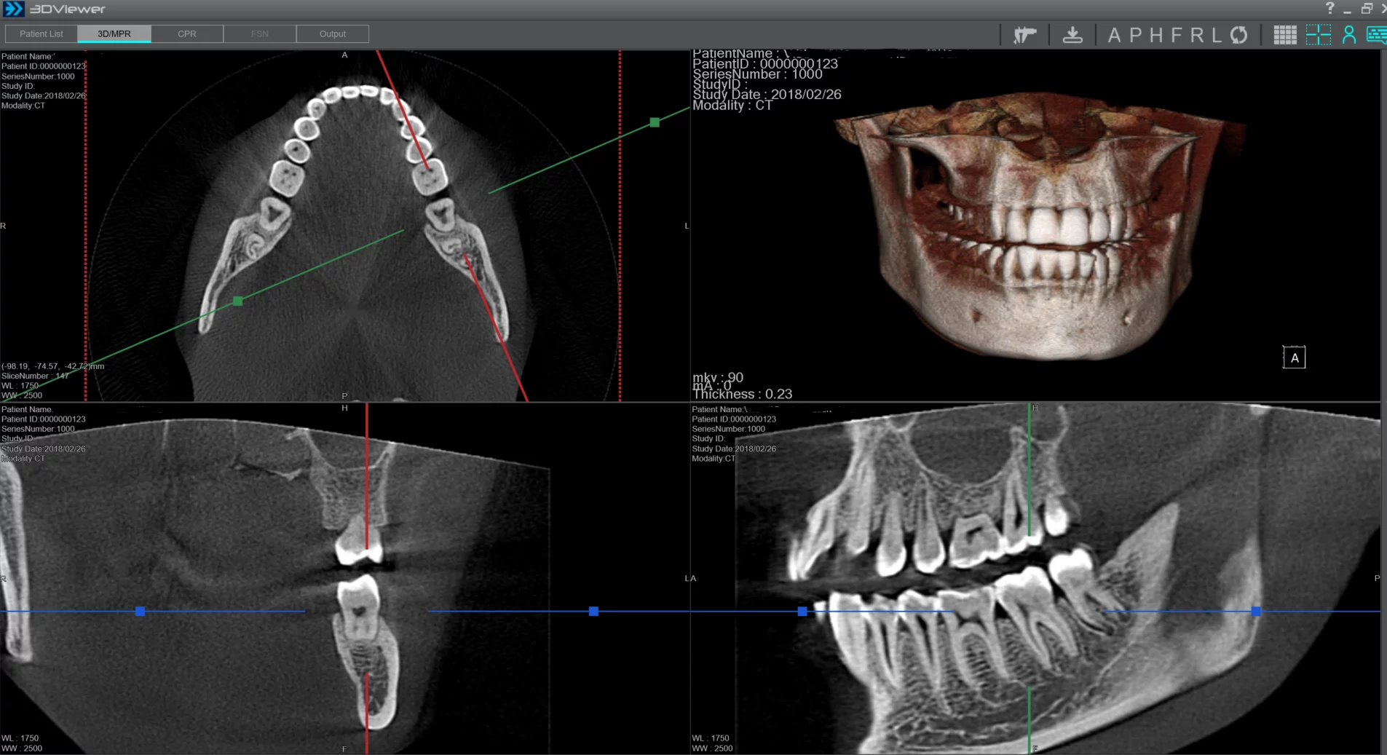This screenshot has height=755, width=1387.
Task: Select the 3D/MPR tab
Action: click(114, 34)
